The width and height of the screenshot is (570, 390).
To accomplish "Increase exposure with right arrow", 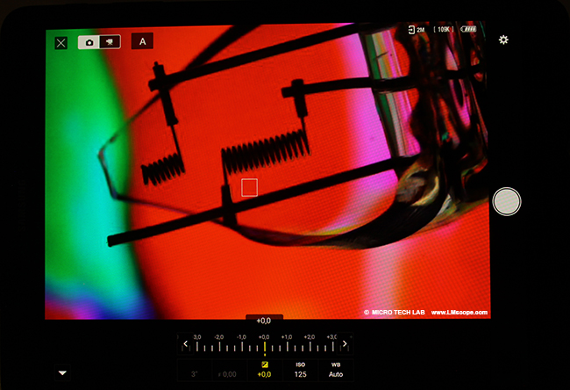I will point(344,344).
